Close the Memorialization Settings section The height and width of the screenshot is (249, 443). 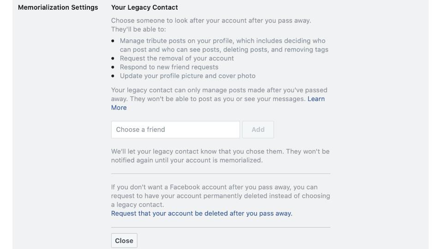click(124, 241)
